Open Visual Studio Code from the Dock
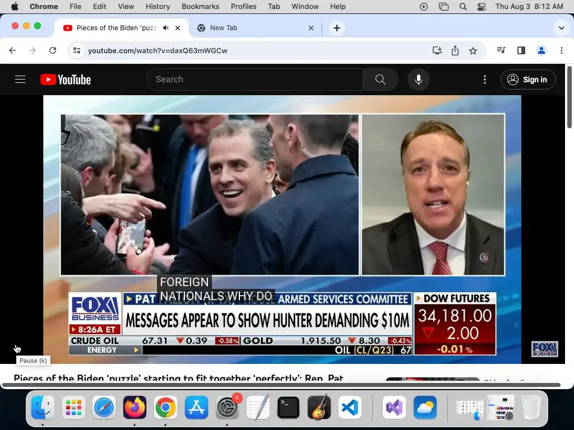The image size is (574, 430). (x=350, y=407)
